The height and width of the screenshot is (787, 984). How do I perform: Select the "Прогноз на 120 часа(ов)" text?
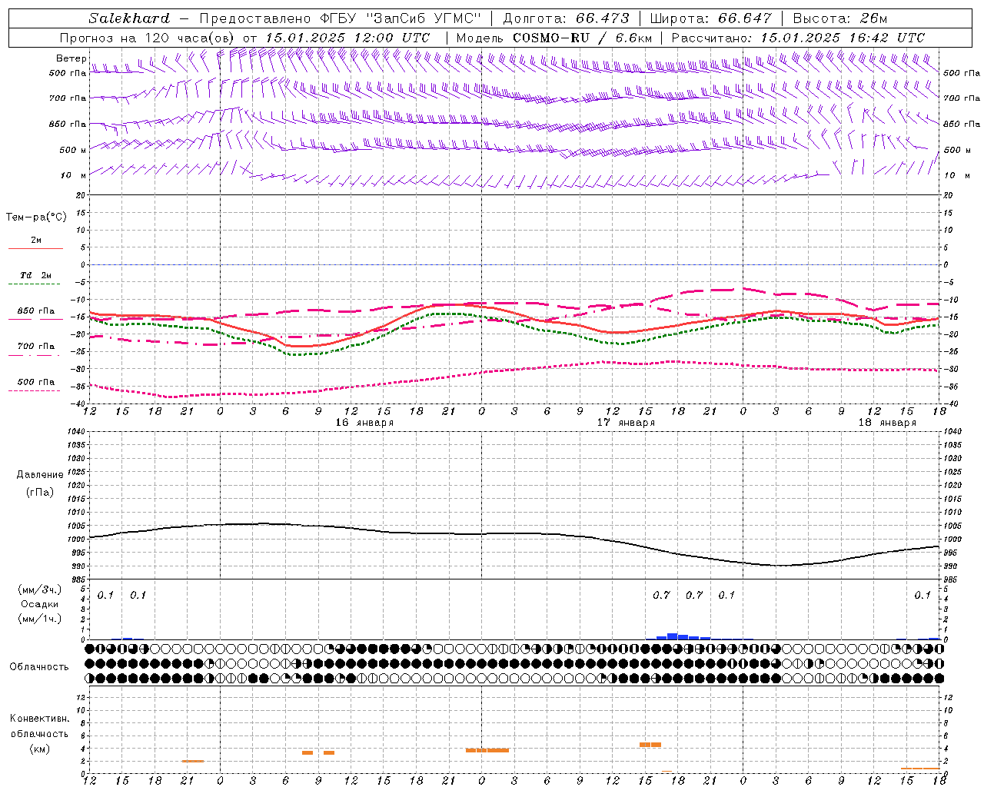pyautogui.click(x=148, y=38)
